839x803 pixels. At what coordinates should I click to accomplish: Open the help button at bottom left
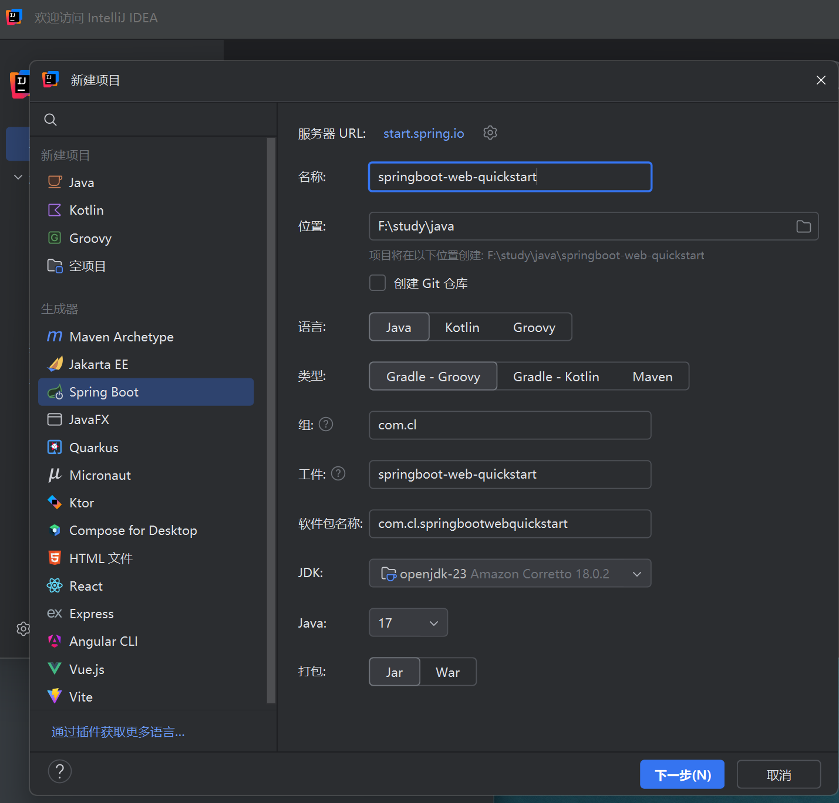click(x=60, y=771)
